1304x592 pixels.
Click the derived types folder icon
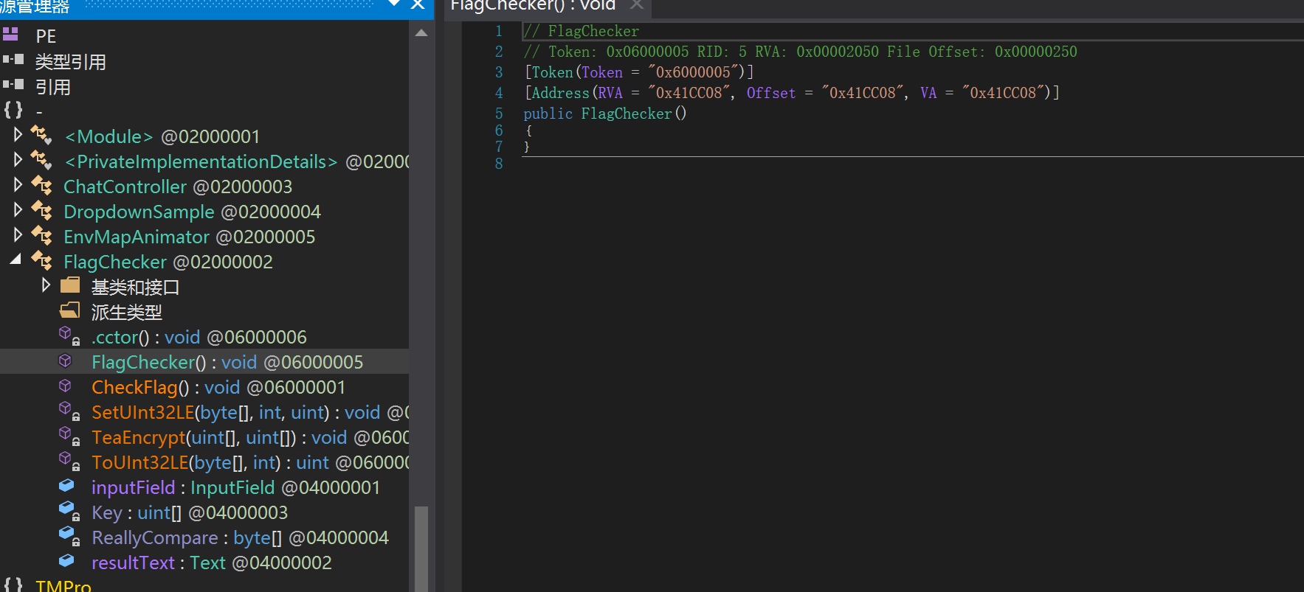pyautogui.click(x=70, y=311)
